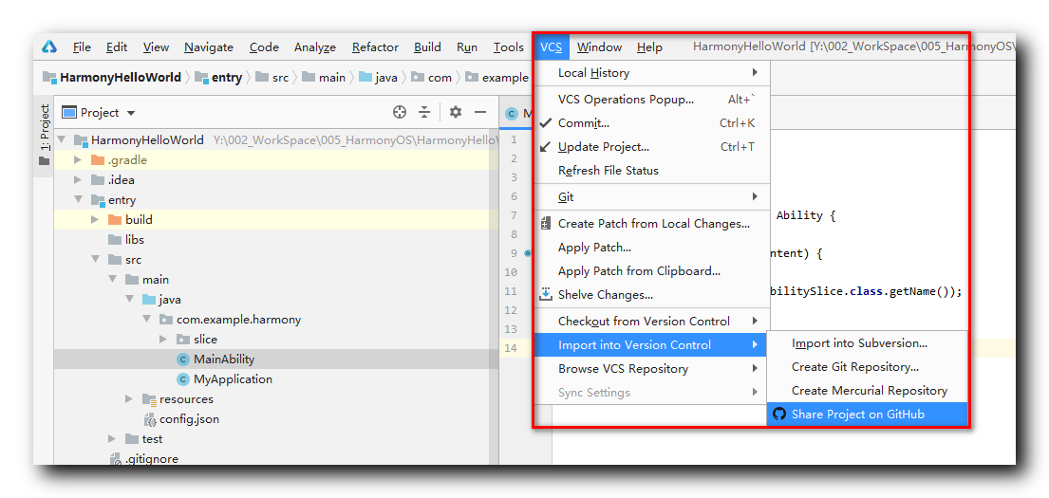Image resolution: width=1049 pixels, height=498 pixels.
Task: Click the Commit checkmark icon
Action: click(545, 123)
